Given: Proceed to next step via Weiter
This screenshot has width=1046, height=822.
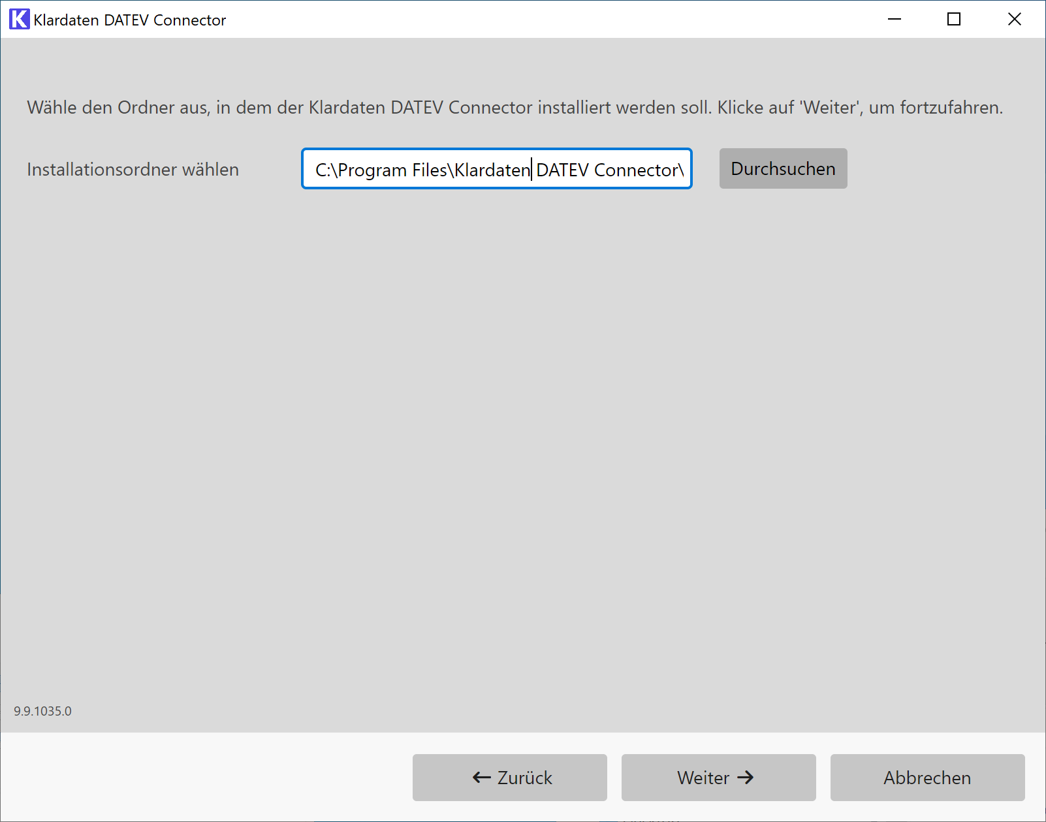Looking at the screenshot, I should [x=718, y=777].
